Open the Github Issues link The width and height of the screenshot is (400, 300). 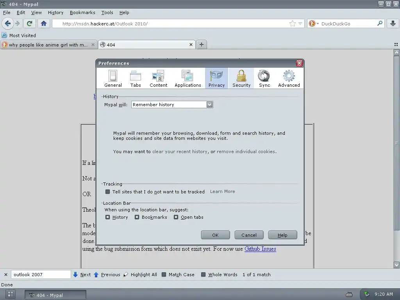pyautogui.click(x=260, y=249)
